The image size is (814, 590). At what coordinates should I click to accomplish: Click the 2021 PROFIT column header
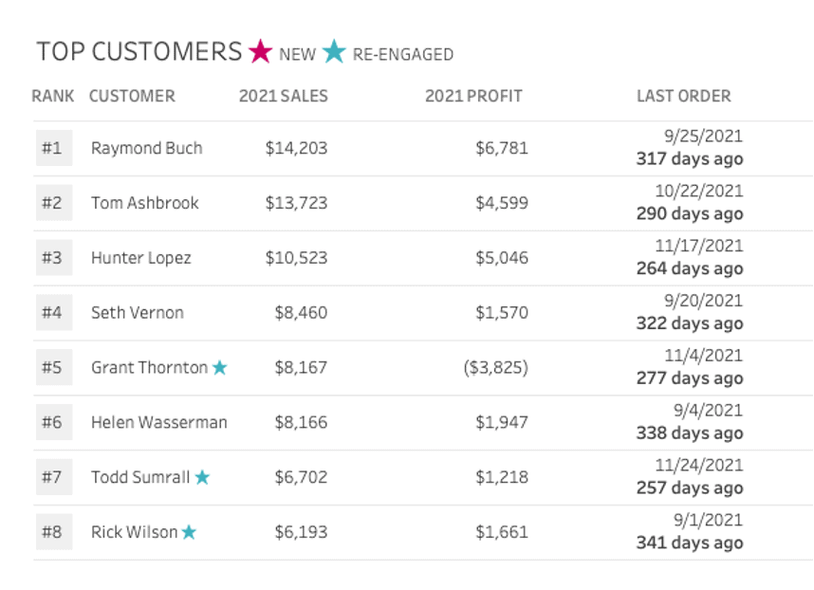(473, 96)
